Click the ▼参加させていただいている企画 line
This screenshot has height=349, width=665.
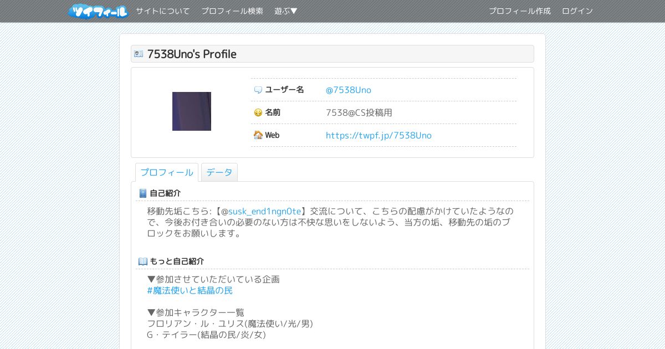coord(213,279)
